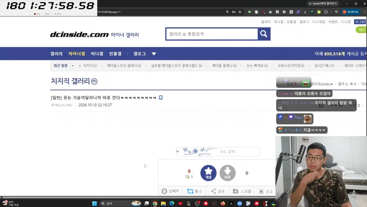The width and height of the screenshot is (367, 207).
Task: Click the 펌 repost arrows icon
Action: 190,191
